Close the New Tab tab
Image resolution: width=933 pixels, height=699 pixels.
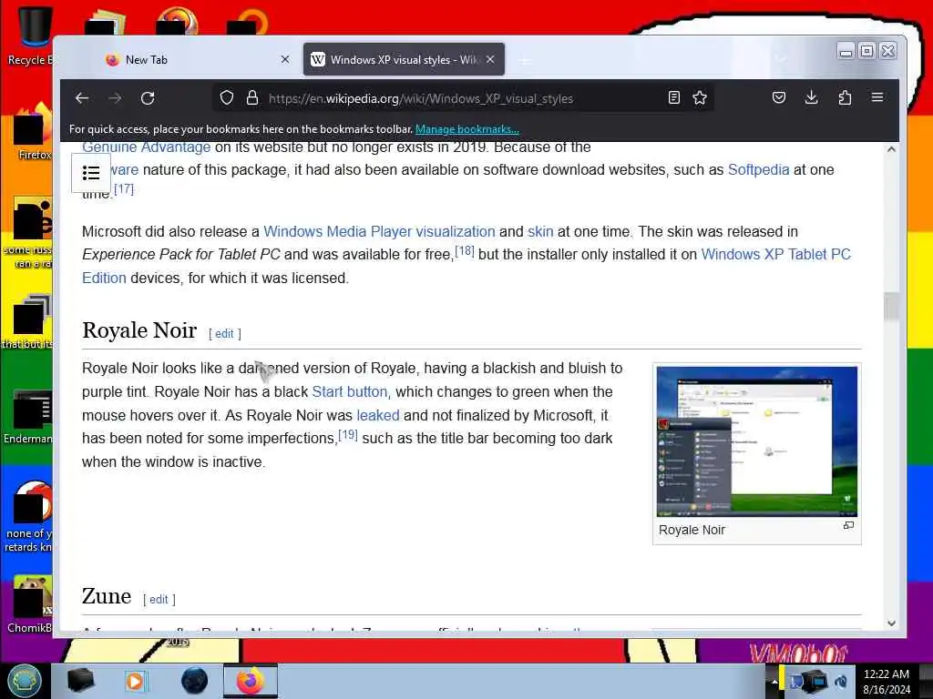tap(285, 59)
